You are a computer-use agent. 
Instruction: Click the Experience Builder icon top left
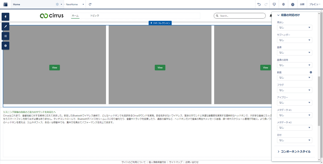tap(5, 4)
